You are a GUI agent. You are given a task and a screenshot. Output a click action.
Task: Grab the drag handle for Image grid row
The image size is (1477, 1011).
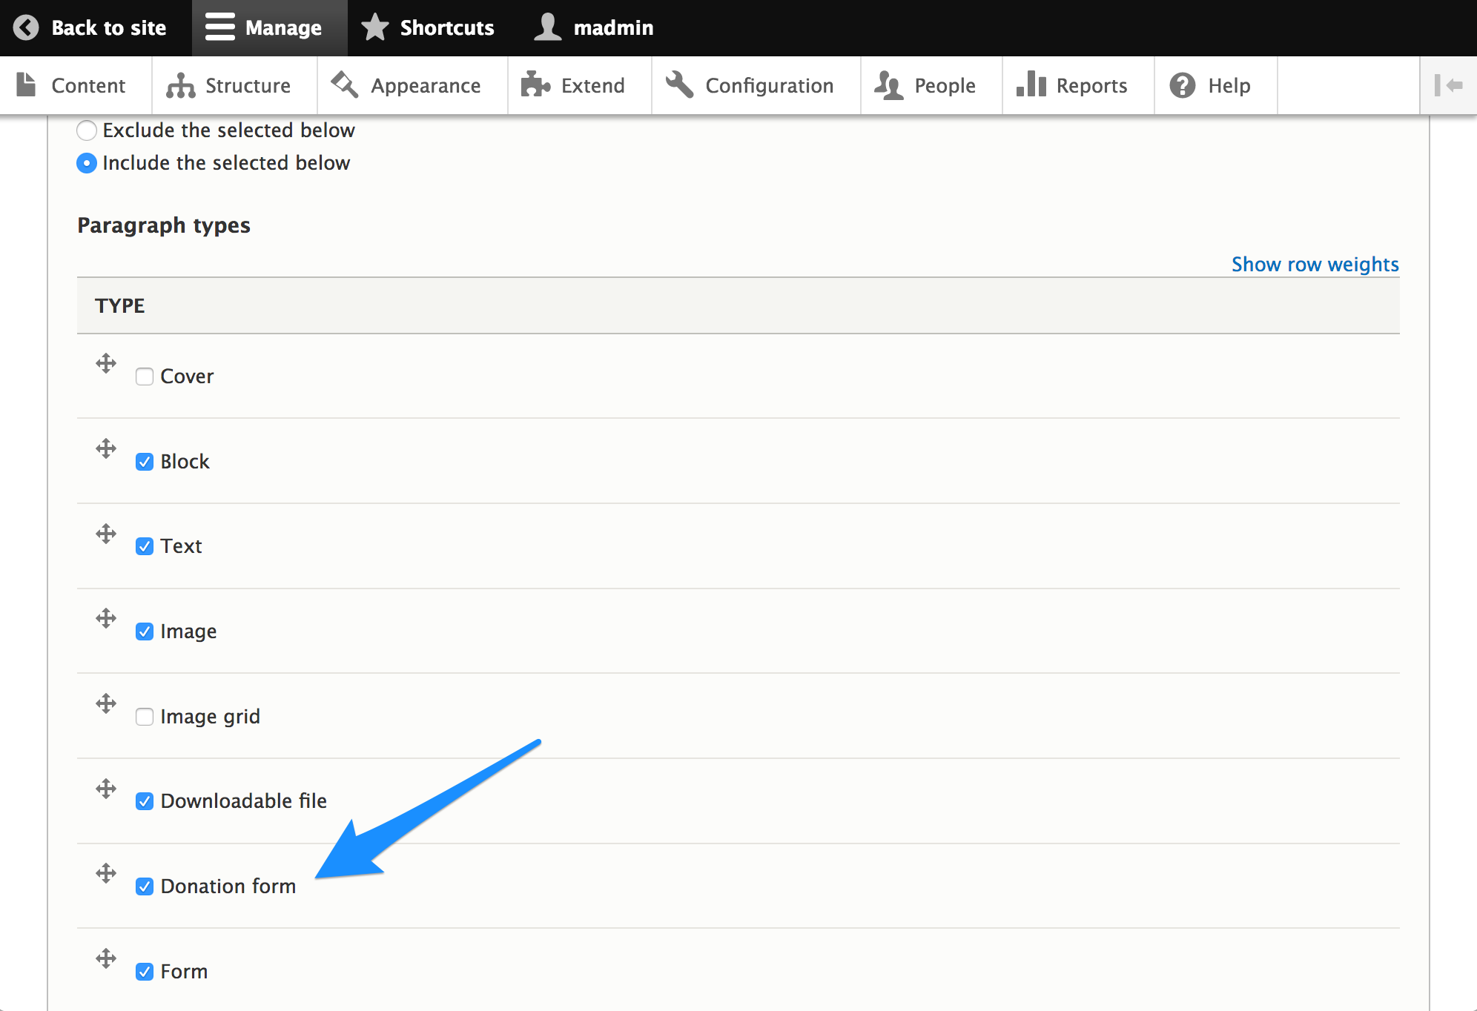(106, 703)
